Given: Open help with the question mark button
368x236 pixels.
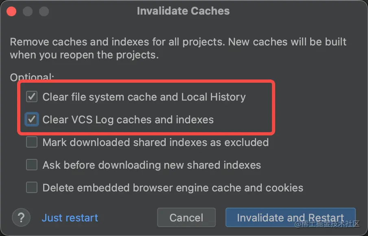Looking at the screenshot, I should [x=21, y=217].
